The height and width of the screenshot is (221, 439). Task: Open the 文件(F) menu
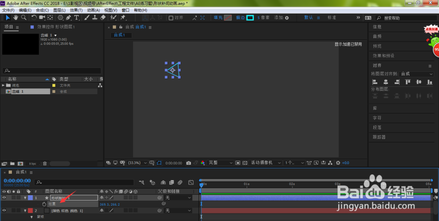point(8,10)
